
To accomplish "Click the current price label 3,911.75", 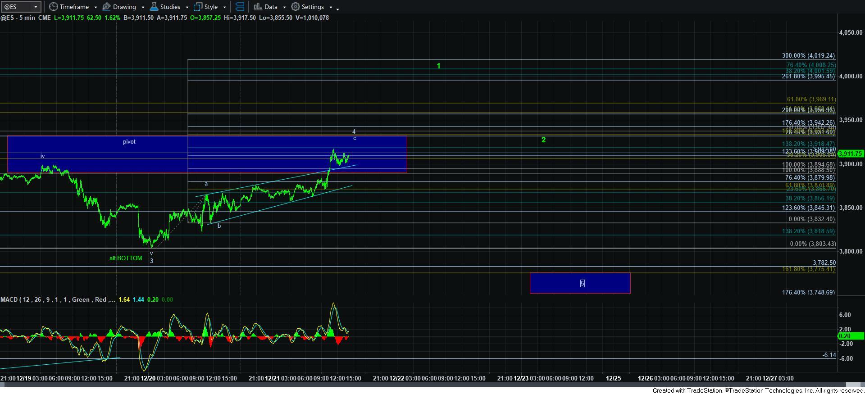I will pos(850,154).
